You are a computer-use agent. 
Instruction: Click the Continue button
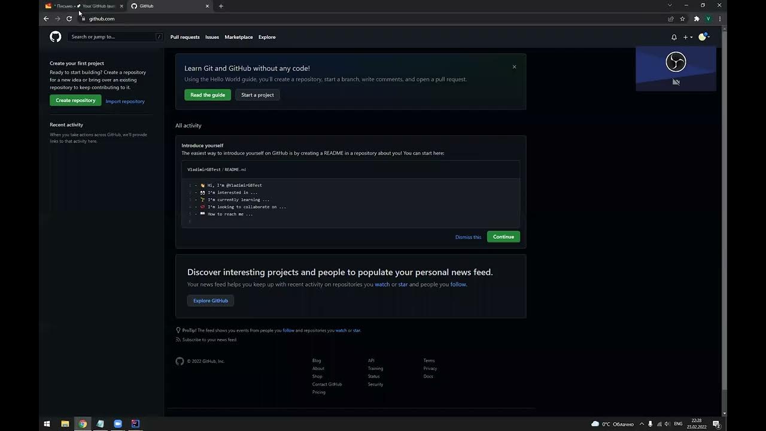tap(503, 236)
